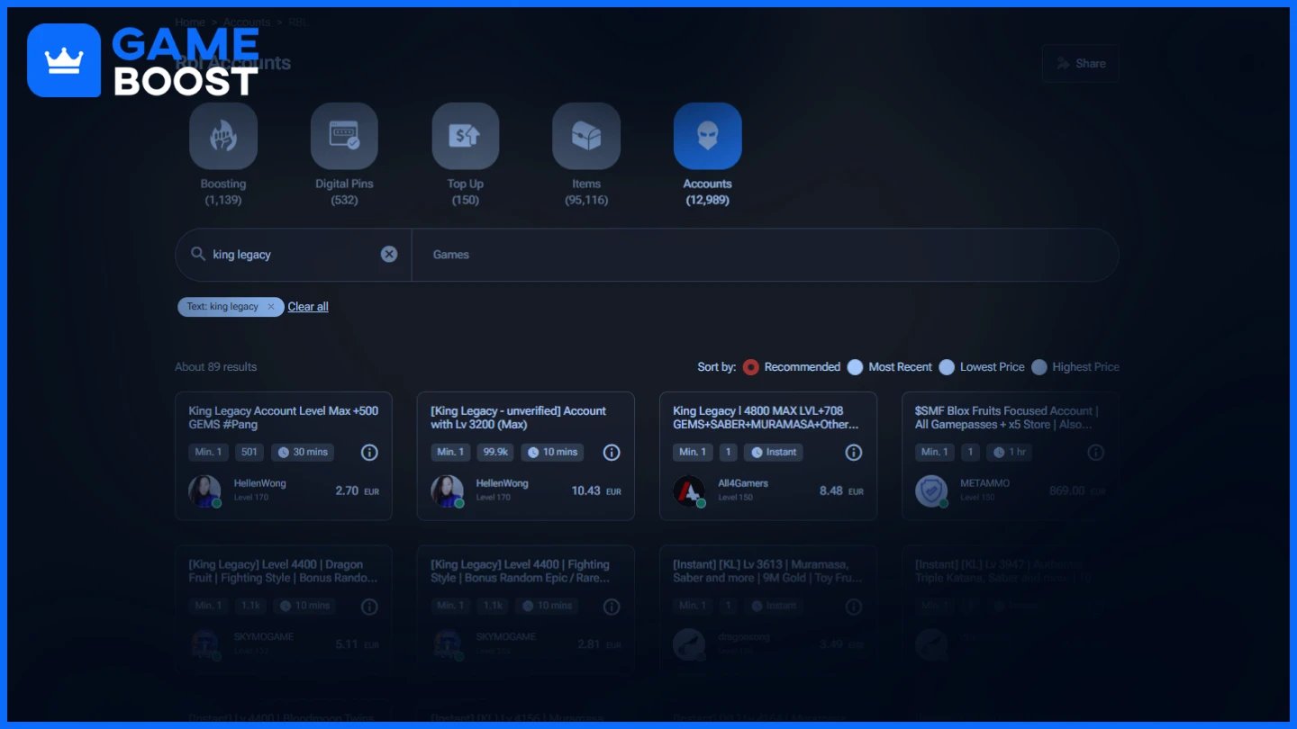The width and height of the screenshot is (1297, 729).
Task: Click the info icon on the 10.43 EUR listing
Action: (612, 452)
